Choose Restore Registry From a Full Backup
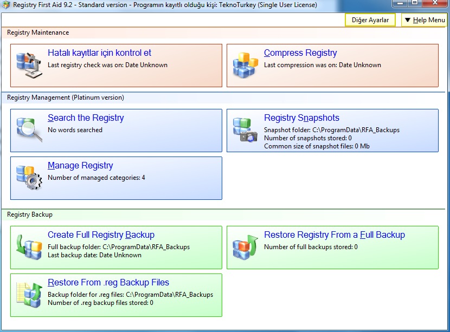This screenshot has width=450, height=332. (334, 235)
